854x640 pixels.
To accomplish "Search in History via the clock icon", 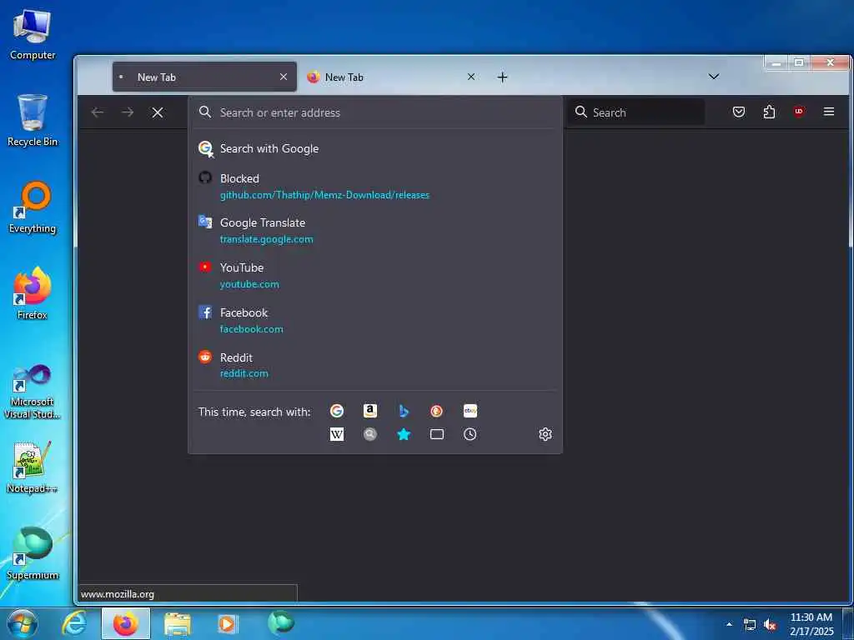I will point(470,434).
